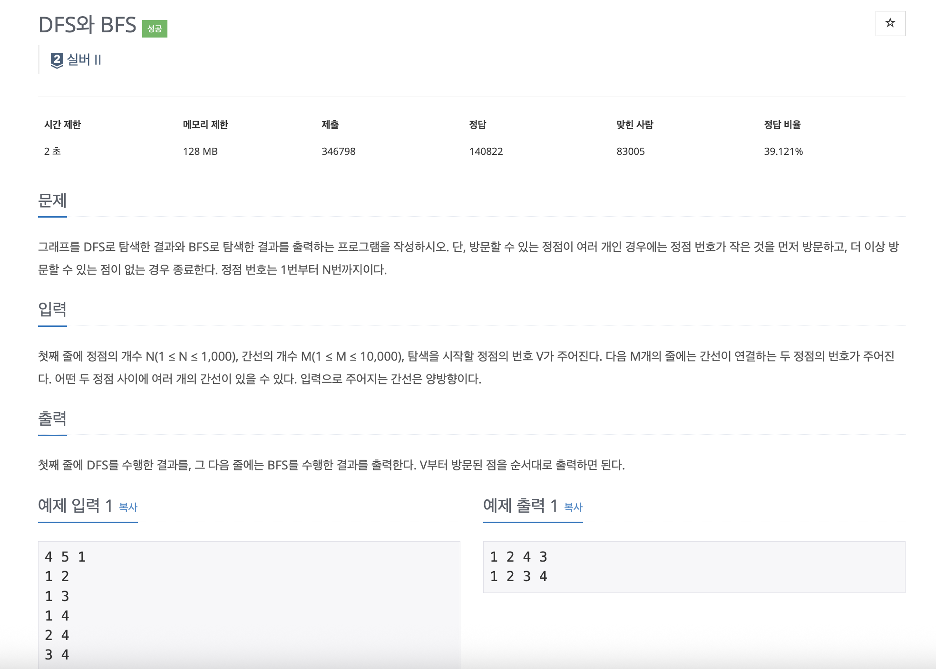
Task: Click the green 성공 status label
Action: (155, 29)
